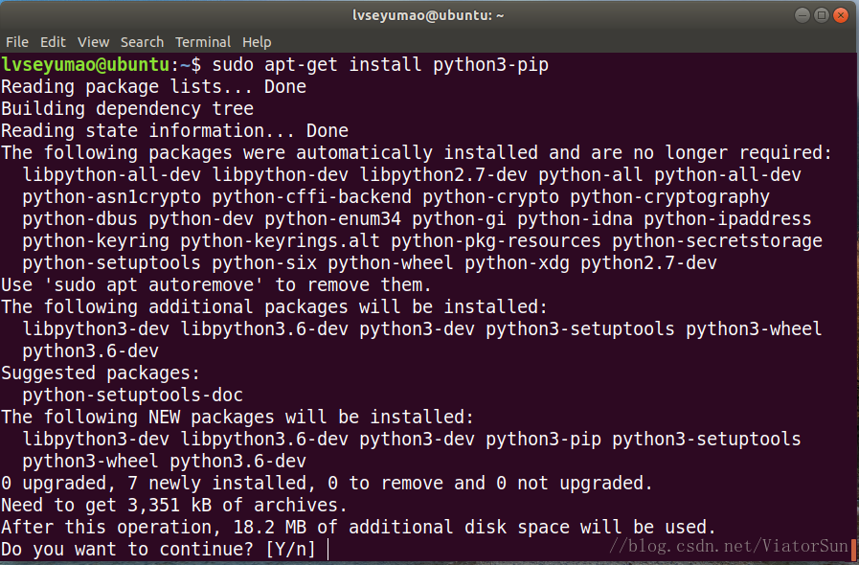
Task: Open the File menu
Action: [x=17, y=42]
